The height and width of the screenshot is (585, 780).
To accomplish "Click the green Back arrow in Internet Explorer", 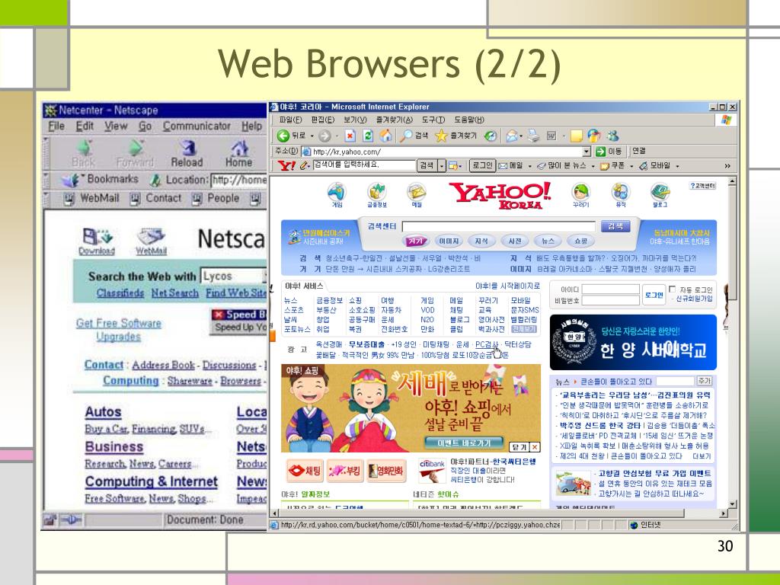I will [283, 136].
